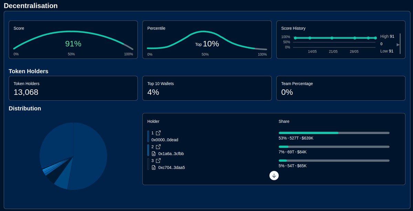Expand holder list with down arrow button
Viewport: 413px width, 211px height.
click(x=274, y=176)
